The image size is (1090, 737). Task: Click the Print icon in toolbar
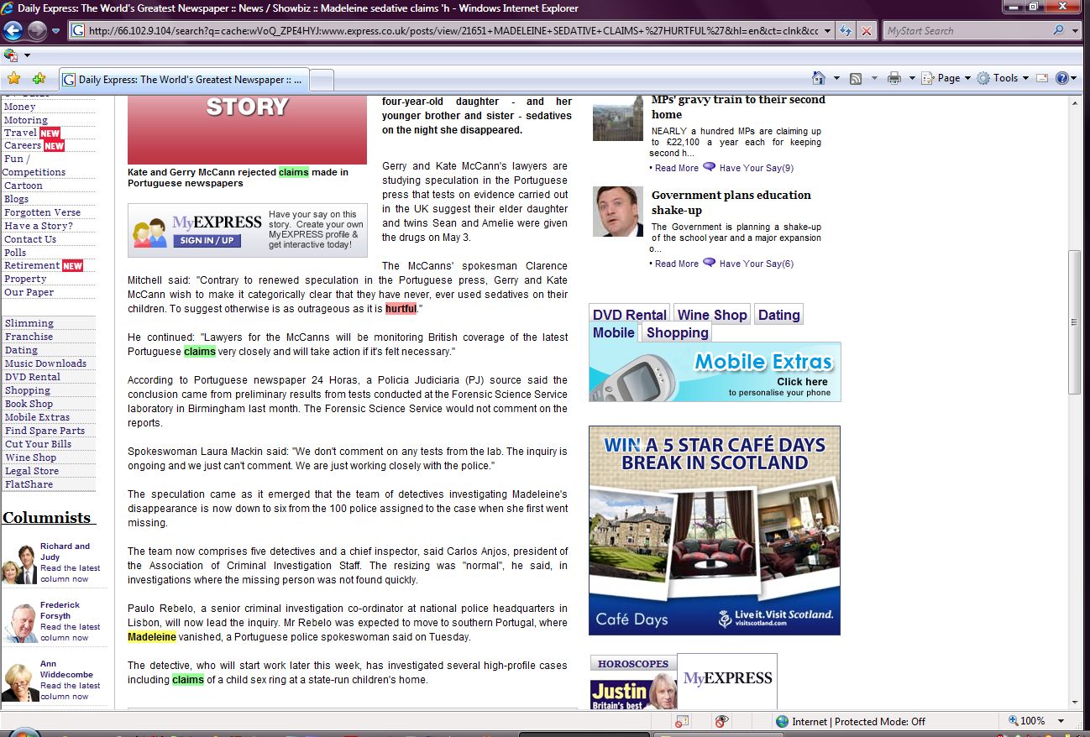click(894, 78)
